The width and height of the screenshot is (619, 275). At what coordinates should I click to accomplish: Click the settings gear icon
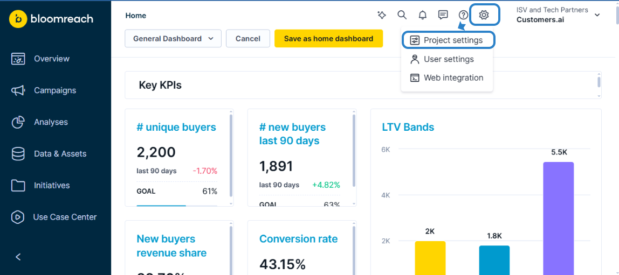pos(484,15)
